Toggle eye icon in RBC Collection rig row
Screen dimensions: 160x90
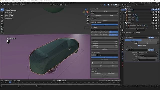92,22
